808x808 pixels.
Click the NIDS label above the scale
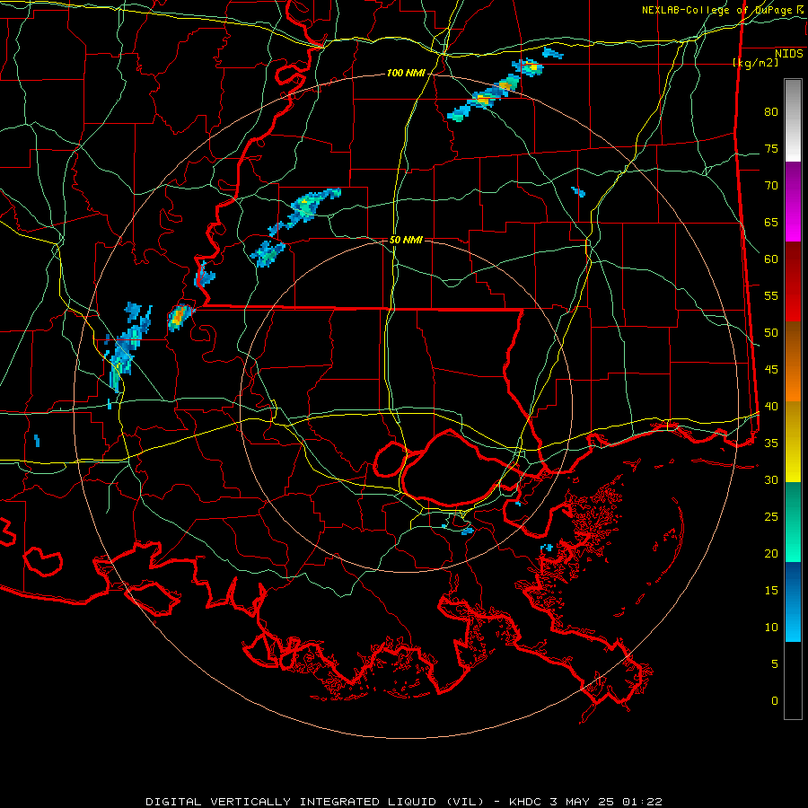click(788, 53)
